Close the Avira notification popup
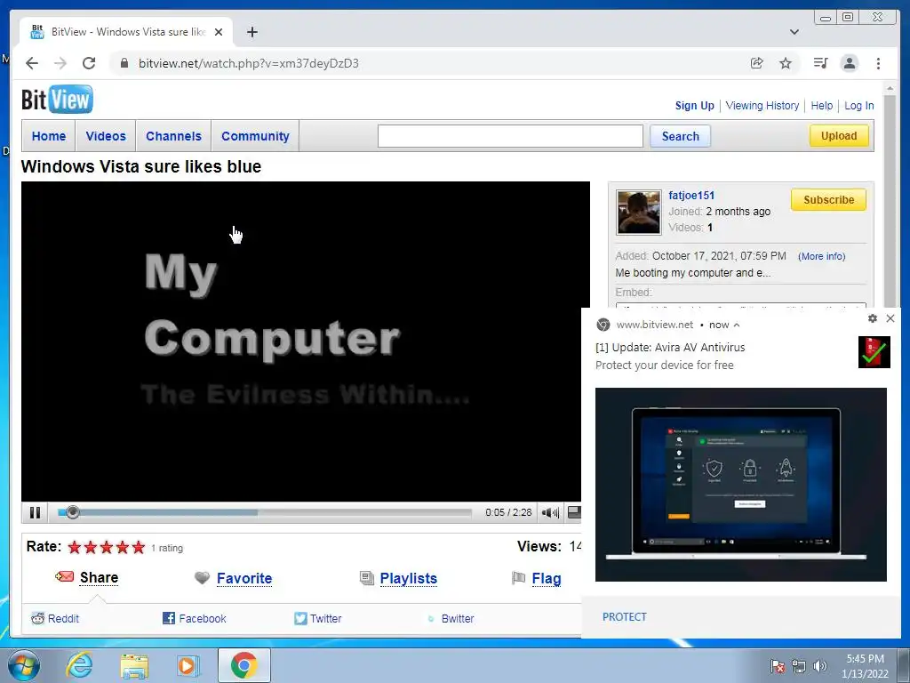The height and width of the screenshot is (683, 910). [890, 318]
